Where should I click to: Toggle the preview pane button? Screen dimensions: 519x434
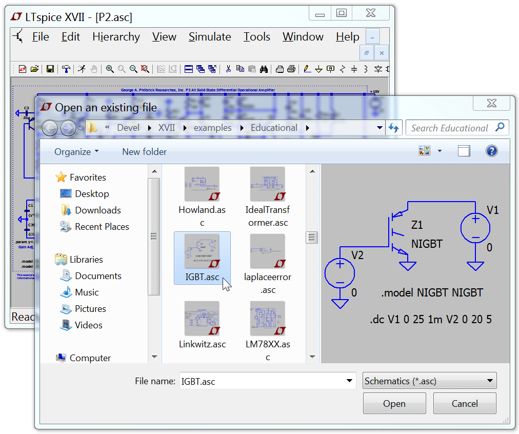point(464,151)
